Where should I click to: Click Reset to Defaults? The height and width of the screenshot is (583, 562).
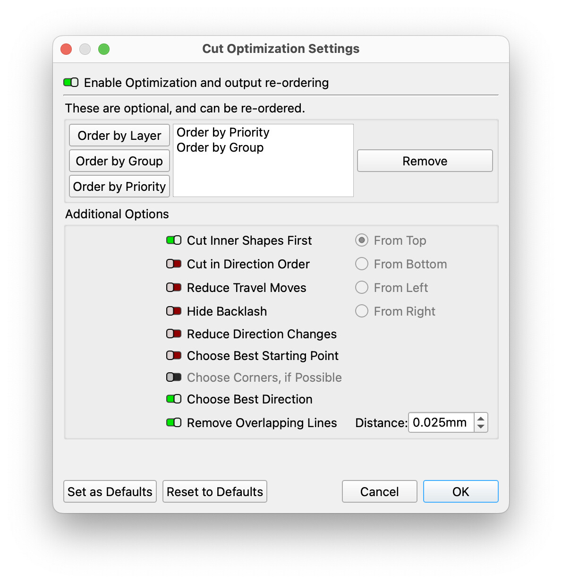(215, 492)
